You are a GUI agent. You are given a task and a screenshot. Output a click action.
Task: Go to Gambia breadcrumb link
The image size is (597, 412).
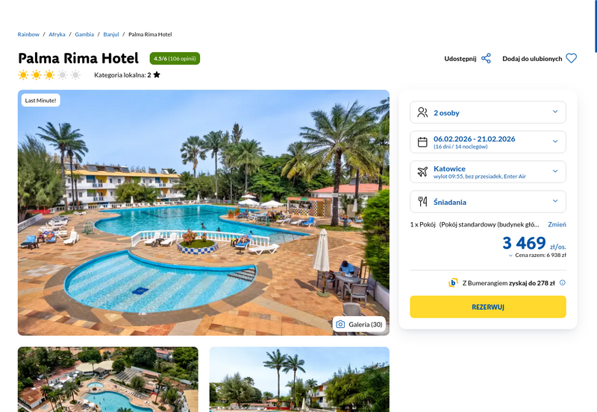tap(84, 34)
